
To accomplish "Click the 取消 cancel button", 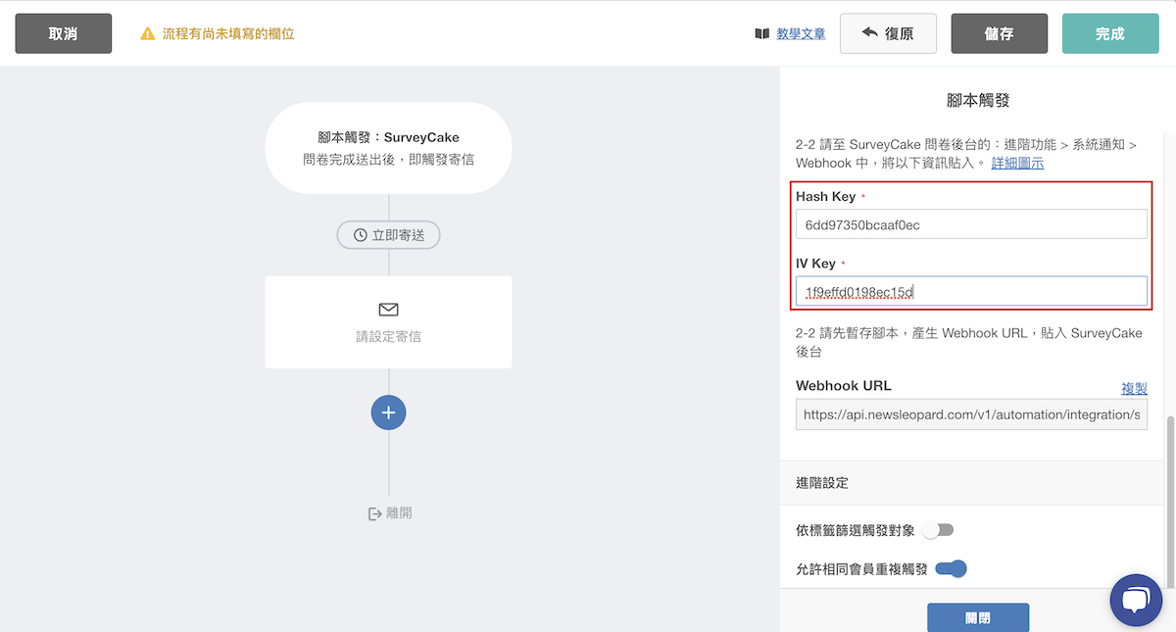I will [x=63, y=33].
